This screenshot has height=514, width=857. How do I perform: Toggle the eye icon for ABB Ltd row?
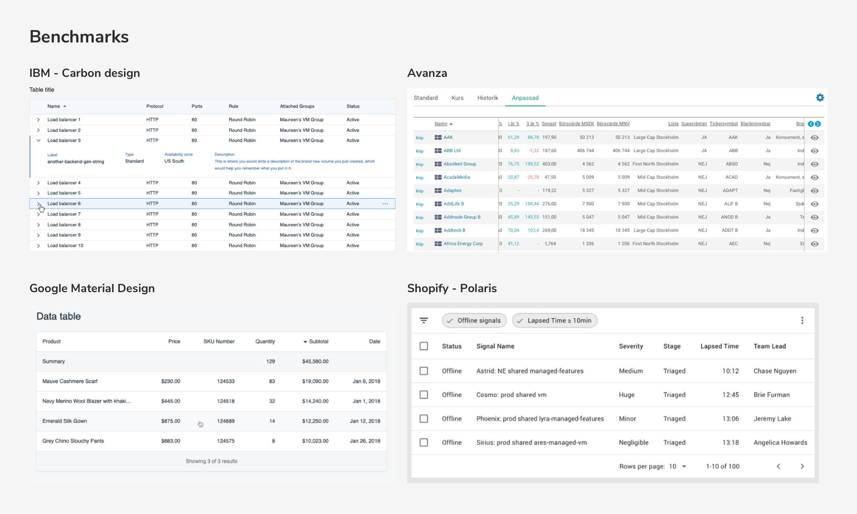[x=815, y=151]
